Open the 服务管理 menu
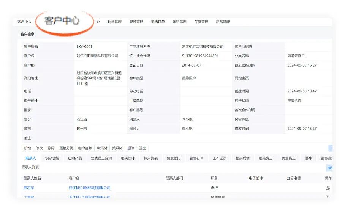 (x=136, y=22)
